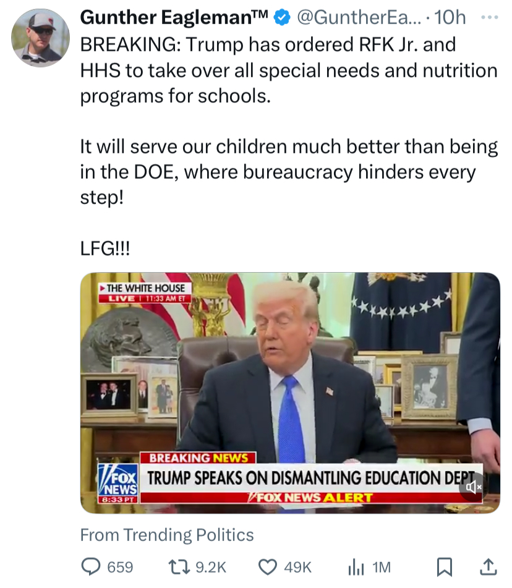Screen dimensions: 512x588
Task: Unmute the video with speaker icon
Action: (x=474, y=487)
